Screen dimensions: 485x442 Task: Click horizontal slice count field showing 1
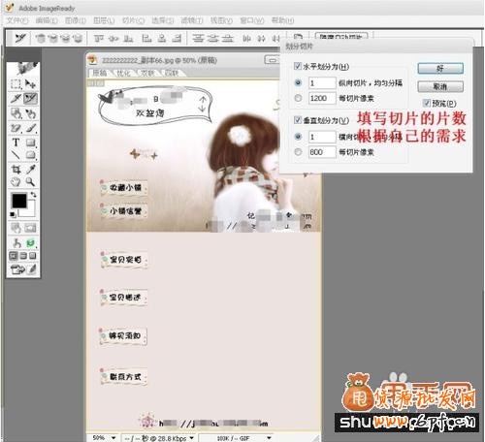coord(322,83)
